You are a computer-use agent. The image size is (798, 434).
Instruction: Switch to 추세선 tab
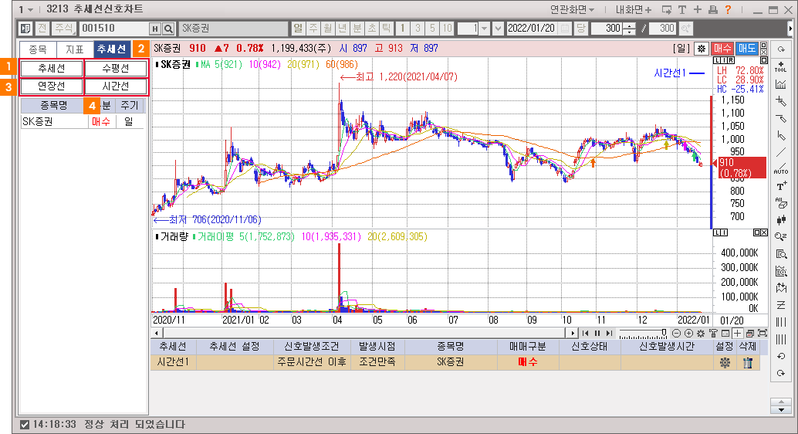coord(112,49)
